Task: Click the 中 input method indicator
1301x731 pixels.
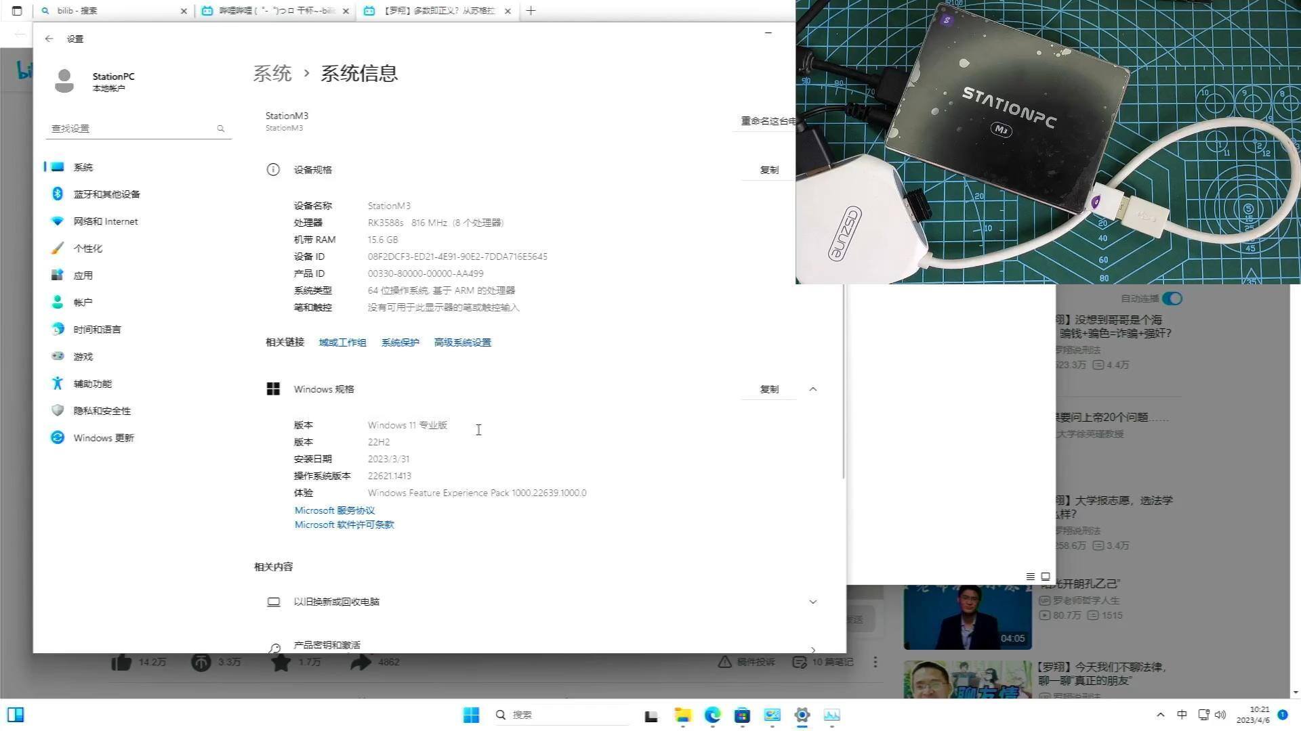Action: 1182,715
